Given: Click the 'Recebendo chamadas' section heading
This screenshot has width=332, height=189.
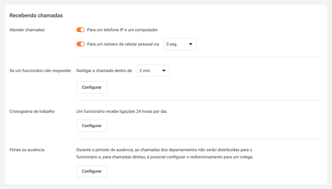Looking at the screenshot, I should click(36, 15).
